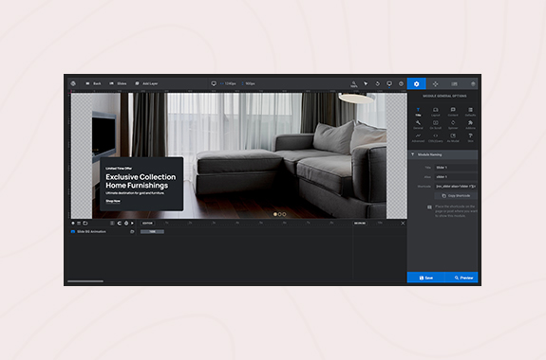Open the zoom magnifier control
Viewport: 546px width, 360px height.
point(354,83)
